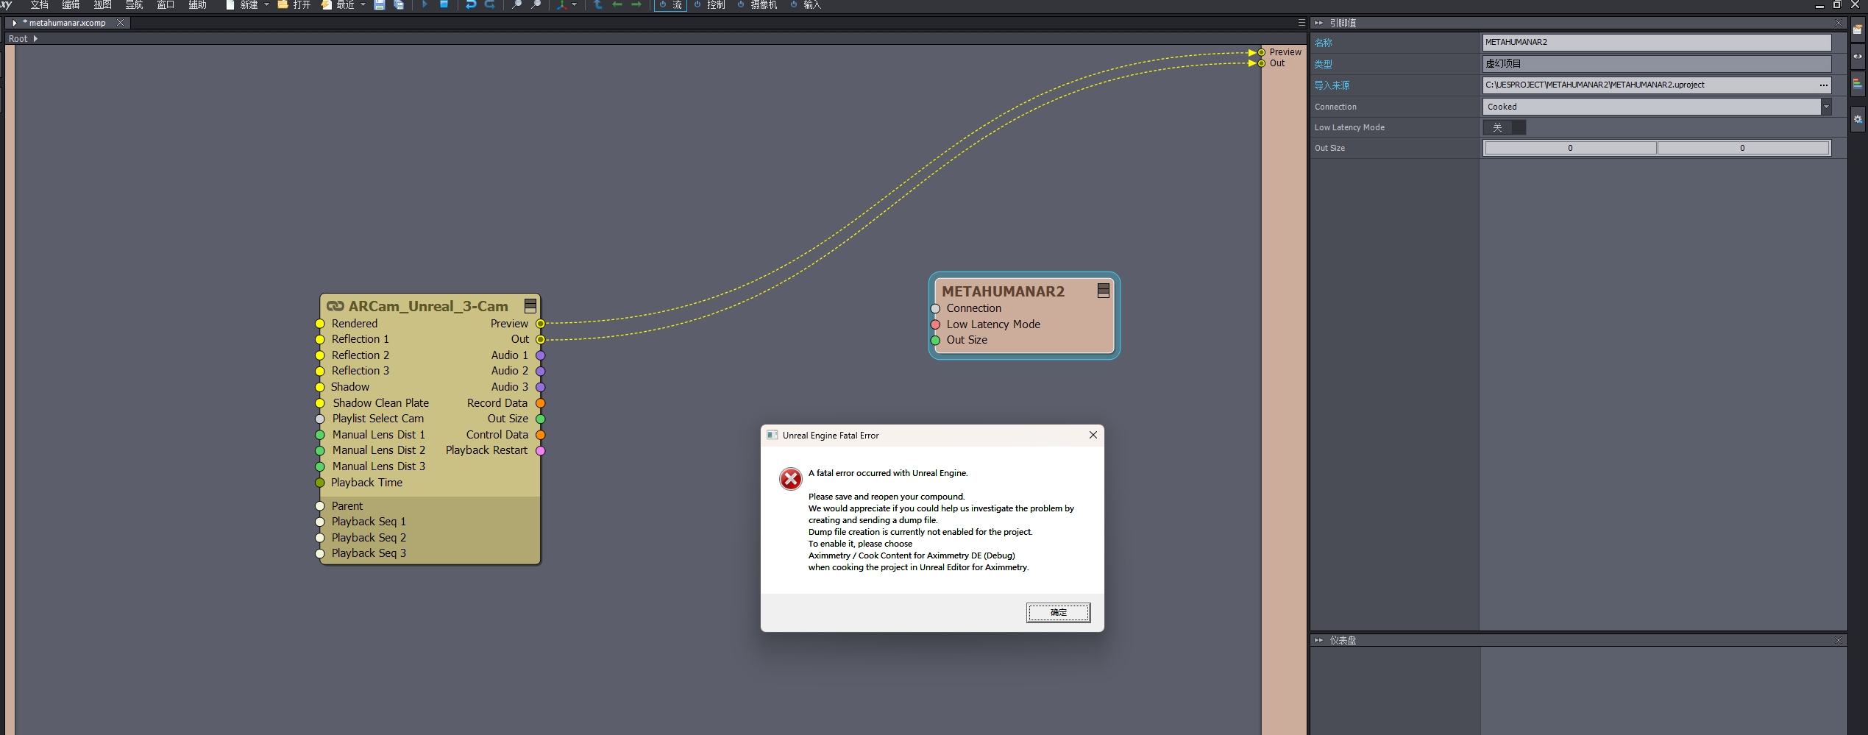Image resolution: width=1868 pixels, height=735 pixels.
Task: Open the 视图 menu
Action: tap(102, 4)
